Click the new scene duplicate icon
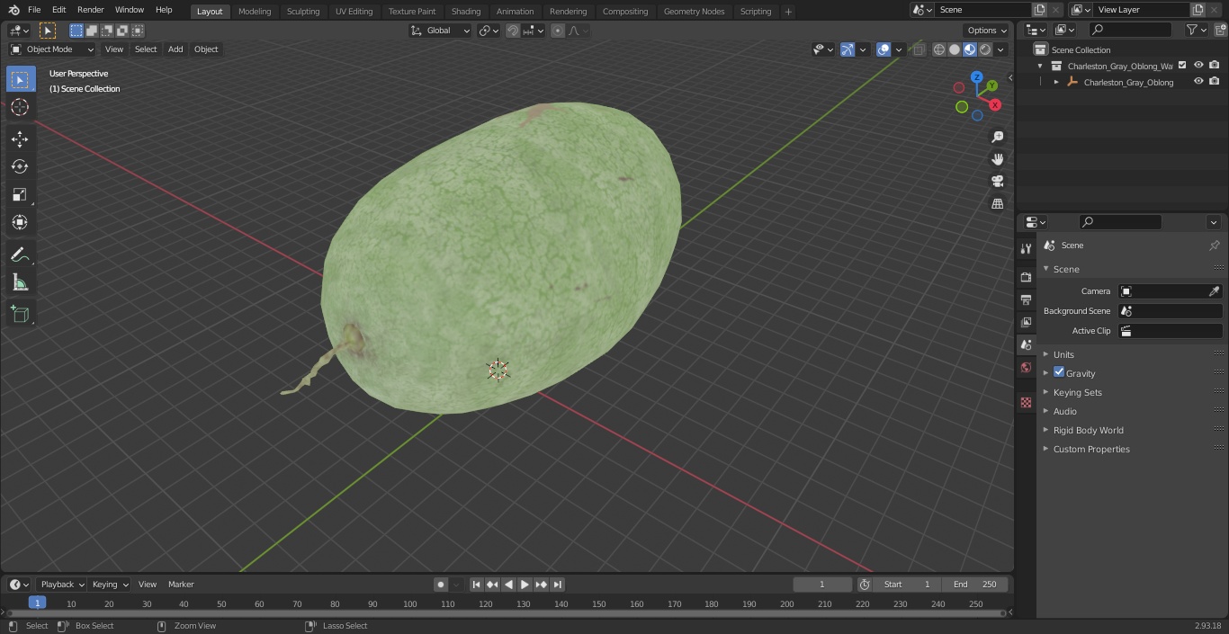This screenshot has width=1229, height=634. pyautogui.click(x=1039, y=10)
